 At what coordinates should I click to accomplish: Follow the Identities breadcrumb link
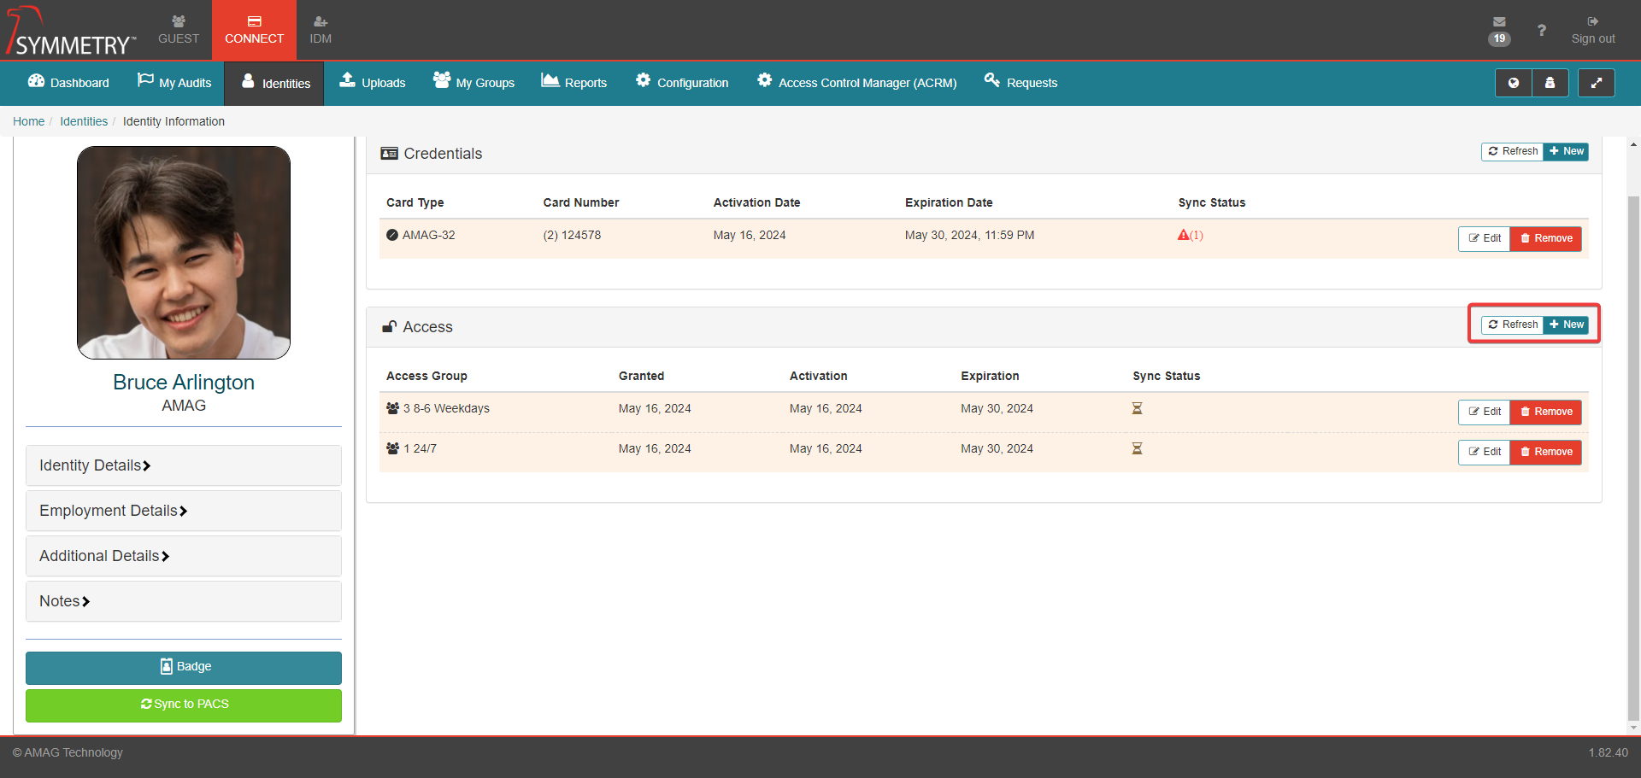(84, 121)
